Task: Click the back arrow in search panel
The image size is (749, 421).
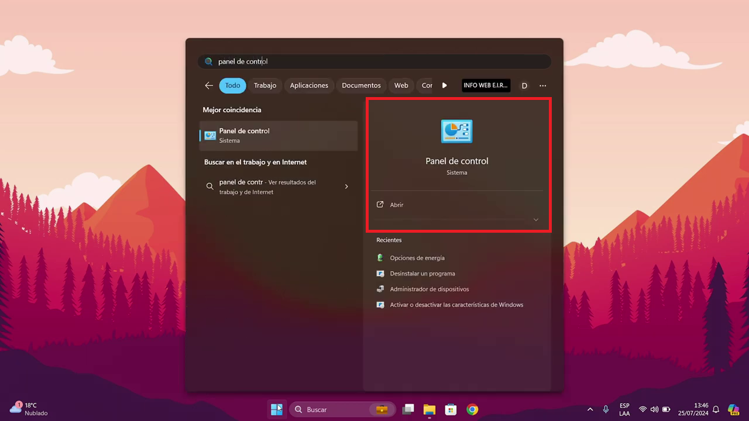Action: pyautogui.click(x=209, y=85)
